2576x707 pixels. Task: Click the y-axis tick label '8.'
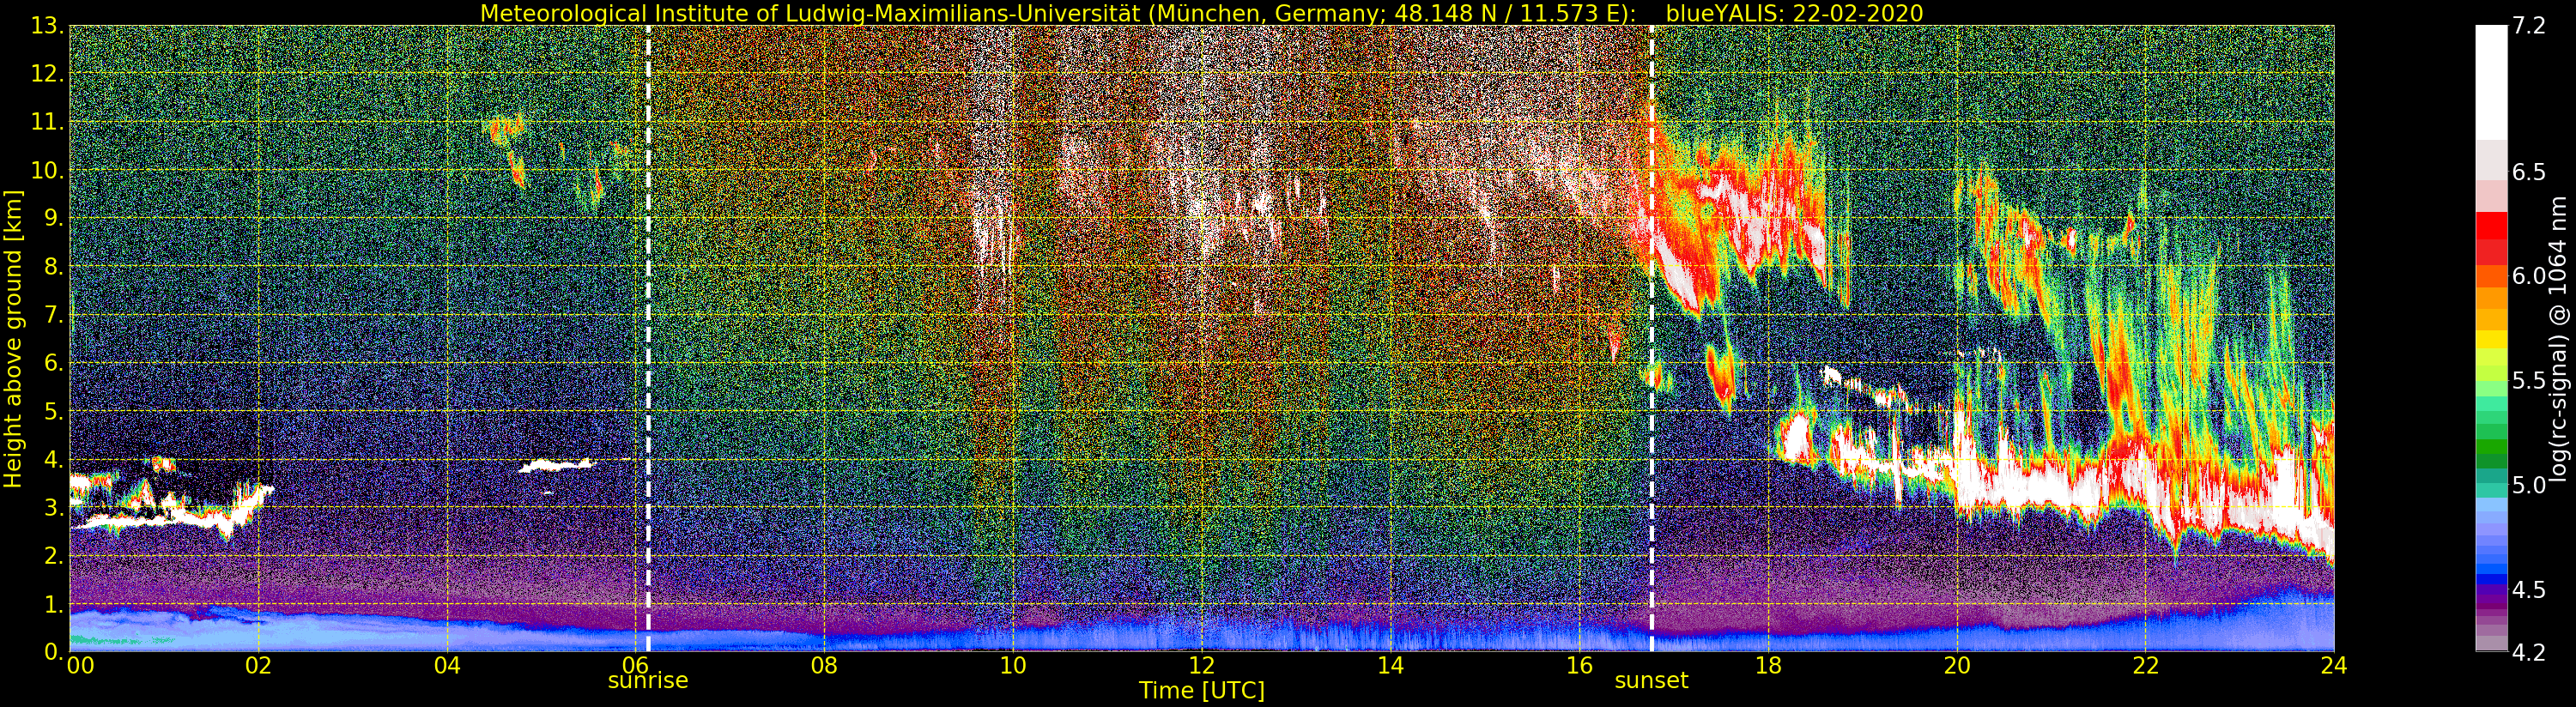[x=55, y=267]
